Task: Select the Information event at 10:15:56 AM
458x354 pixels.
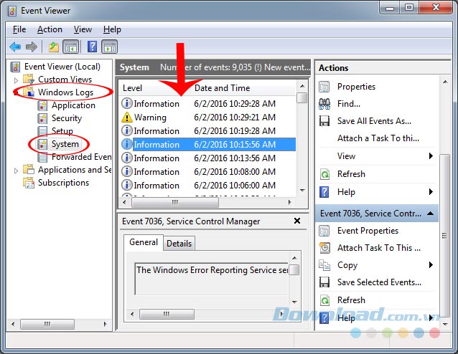Action: (x=207, y=144)
